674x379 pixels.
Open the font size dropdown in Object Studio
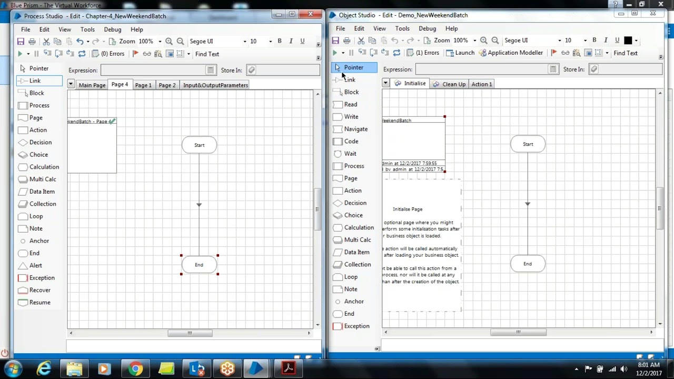(x=585, y=41)
